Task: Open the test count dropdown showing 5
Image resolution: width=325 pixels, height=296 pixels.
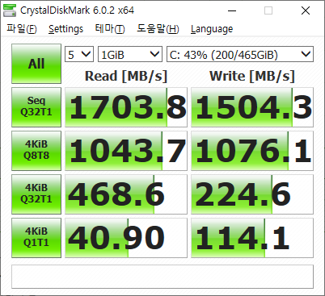Action: point(79,54)
